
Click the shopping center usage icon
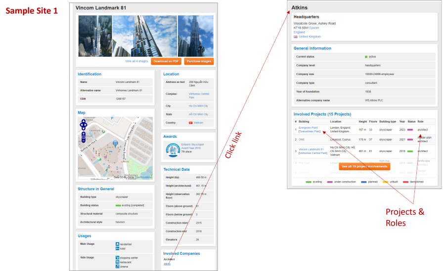pos(118,258)
